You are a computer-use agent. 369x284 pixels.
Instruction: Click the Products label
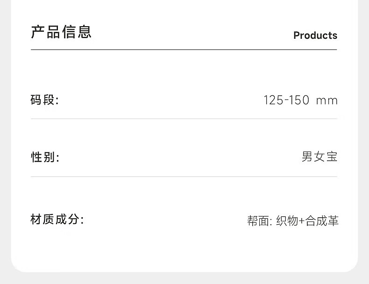315,35
